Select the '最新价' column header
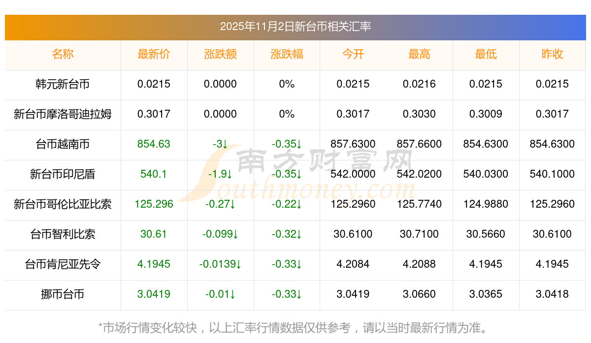 pyautogui.click(x=154, y=55)
